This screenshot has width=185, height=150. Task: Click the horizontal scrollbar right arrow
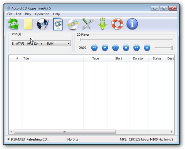tap(172, 131)
